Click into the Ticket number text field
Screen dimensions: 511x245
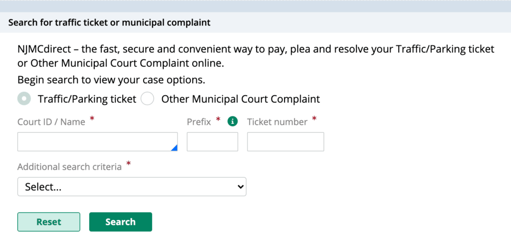tap(285, 142)
